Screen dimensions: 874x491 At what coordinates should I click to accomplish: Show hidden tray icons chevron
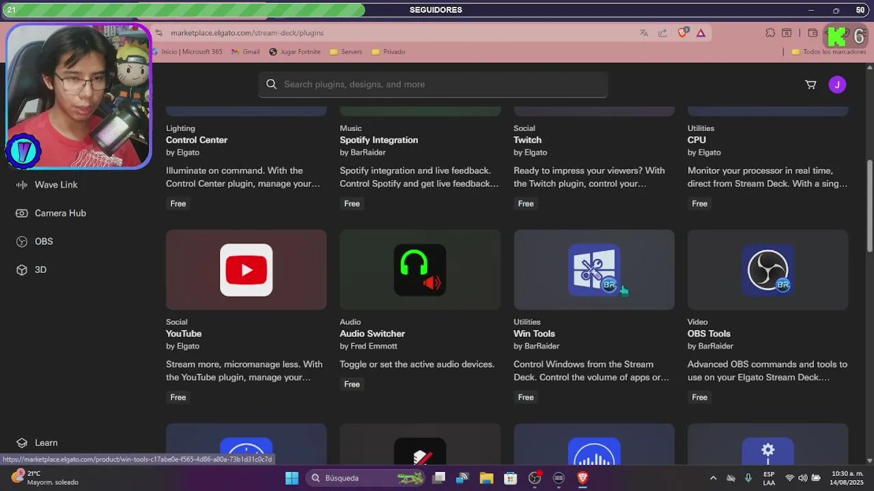click(713, 478)
